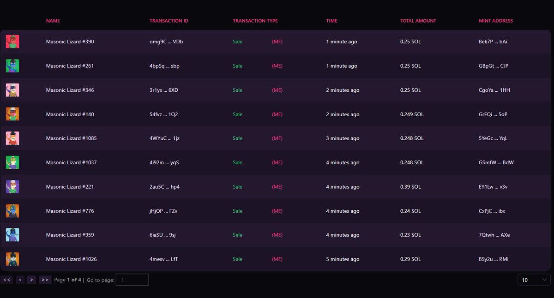Screen dimensions: 554x298
Task: Open transaction ID jHjQP ... FZv
Action: [x=163, y=211]
